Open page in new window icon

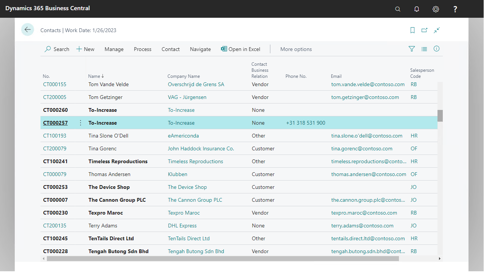point(425,30)
